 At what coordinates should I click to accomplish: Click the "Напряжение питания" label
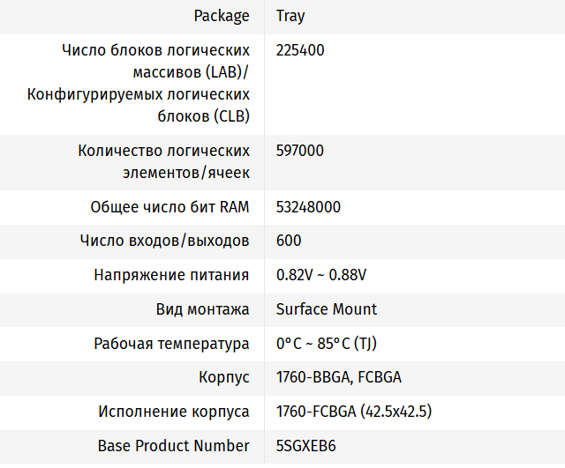point(171,275)
